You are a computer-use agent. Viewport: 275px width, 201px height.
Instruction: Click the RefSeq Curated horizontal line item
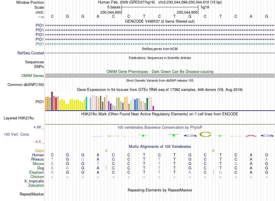(160, 53)
